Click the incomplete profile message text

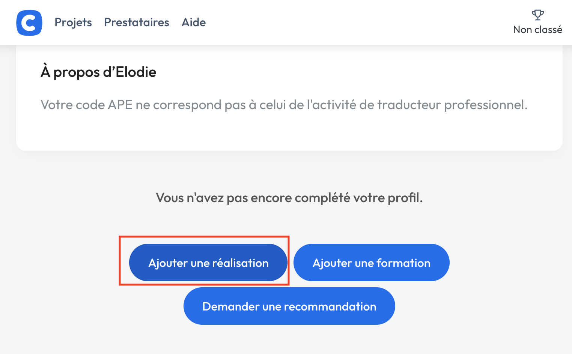point(289,198)
